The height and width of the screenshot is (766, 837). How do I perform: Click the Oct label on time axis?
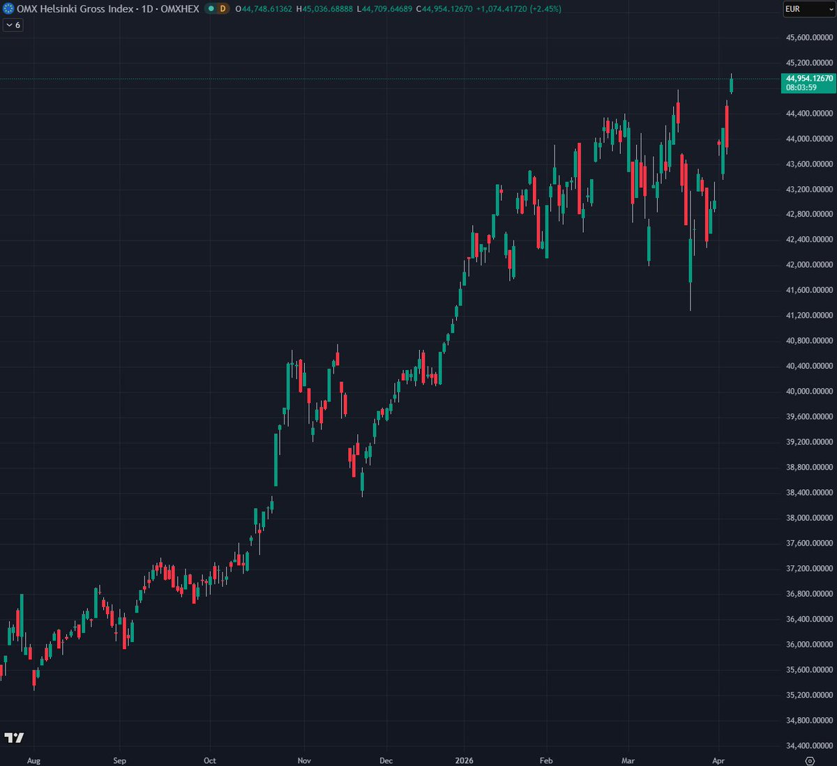(210, 760)
